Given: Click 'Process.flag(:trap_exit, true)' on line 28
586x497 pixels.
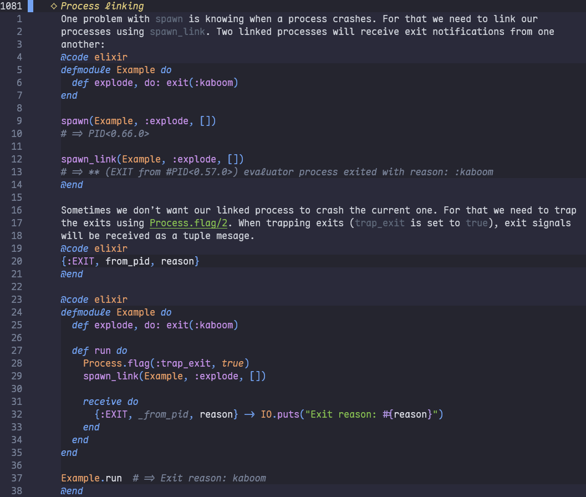Looking at the screenshot, I should (x=166, y=363).
